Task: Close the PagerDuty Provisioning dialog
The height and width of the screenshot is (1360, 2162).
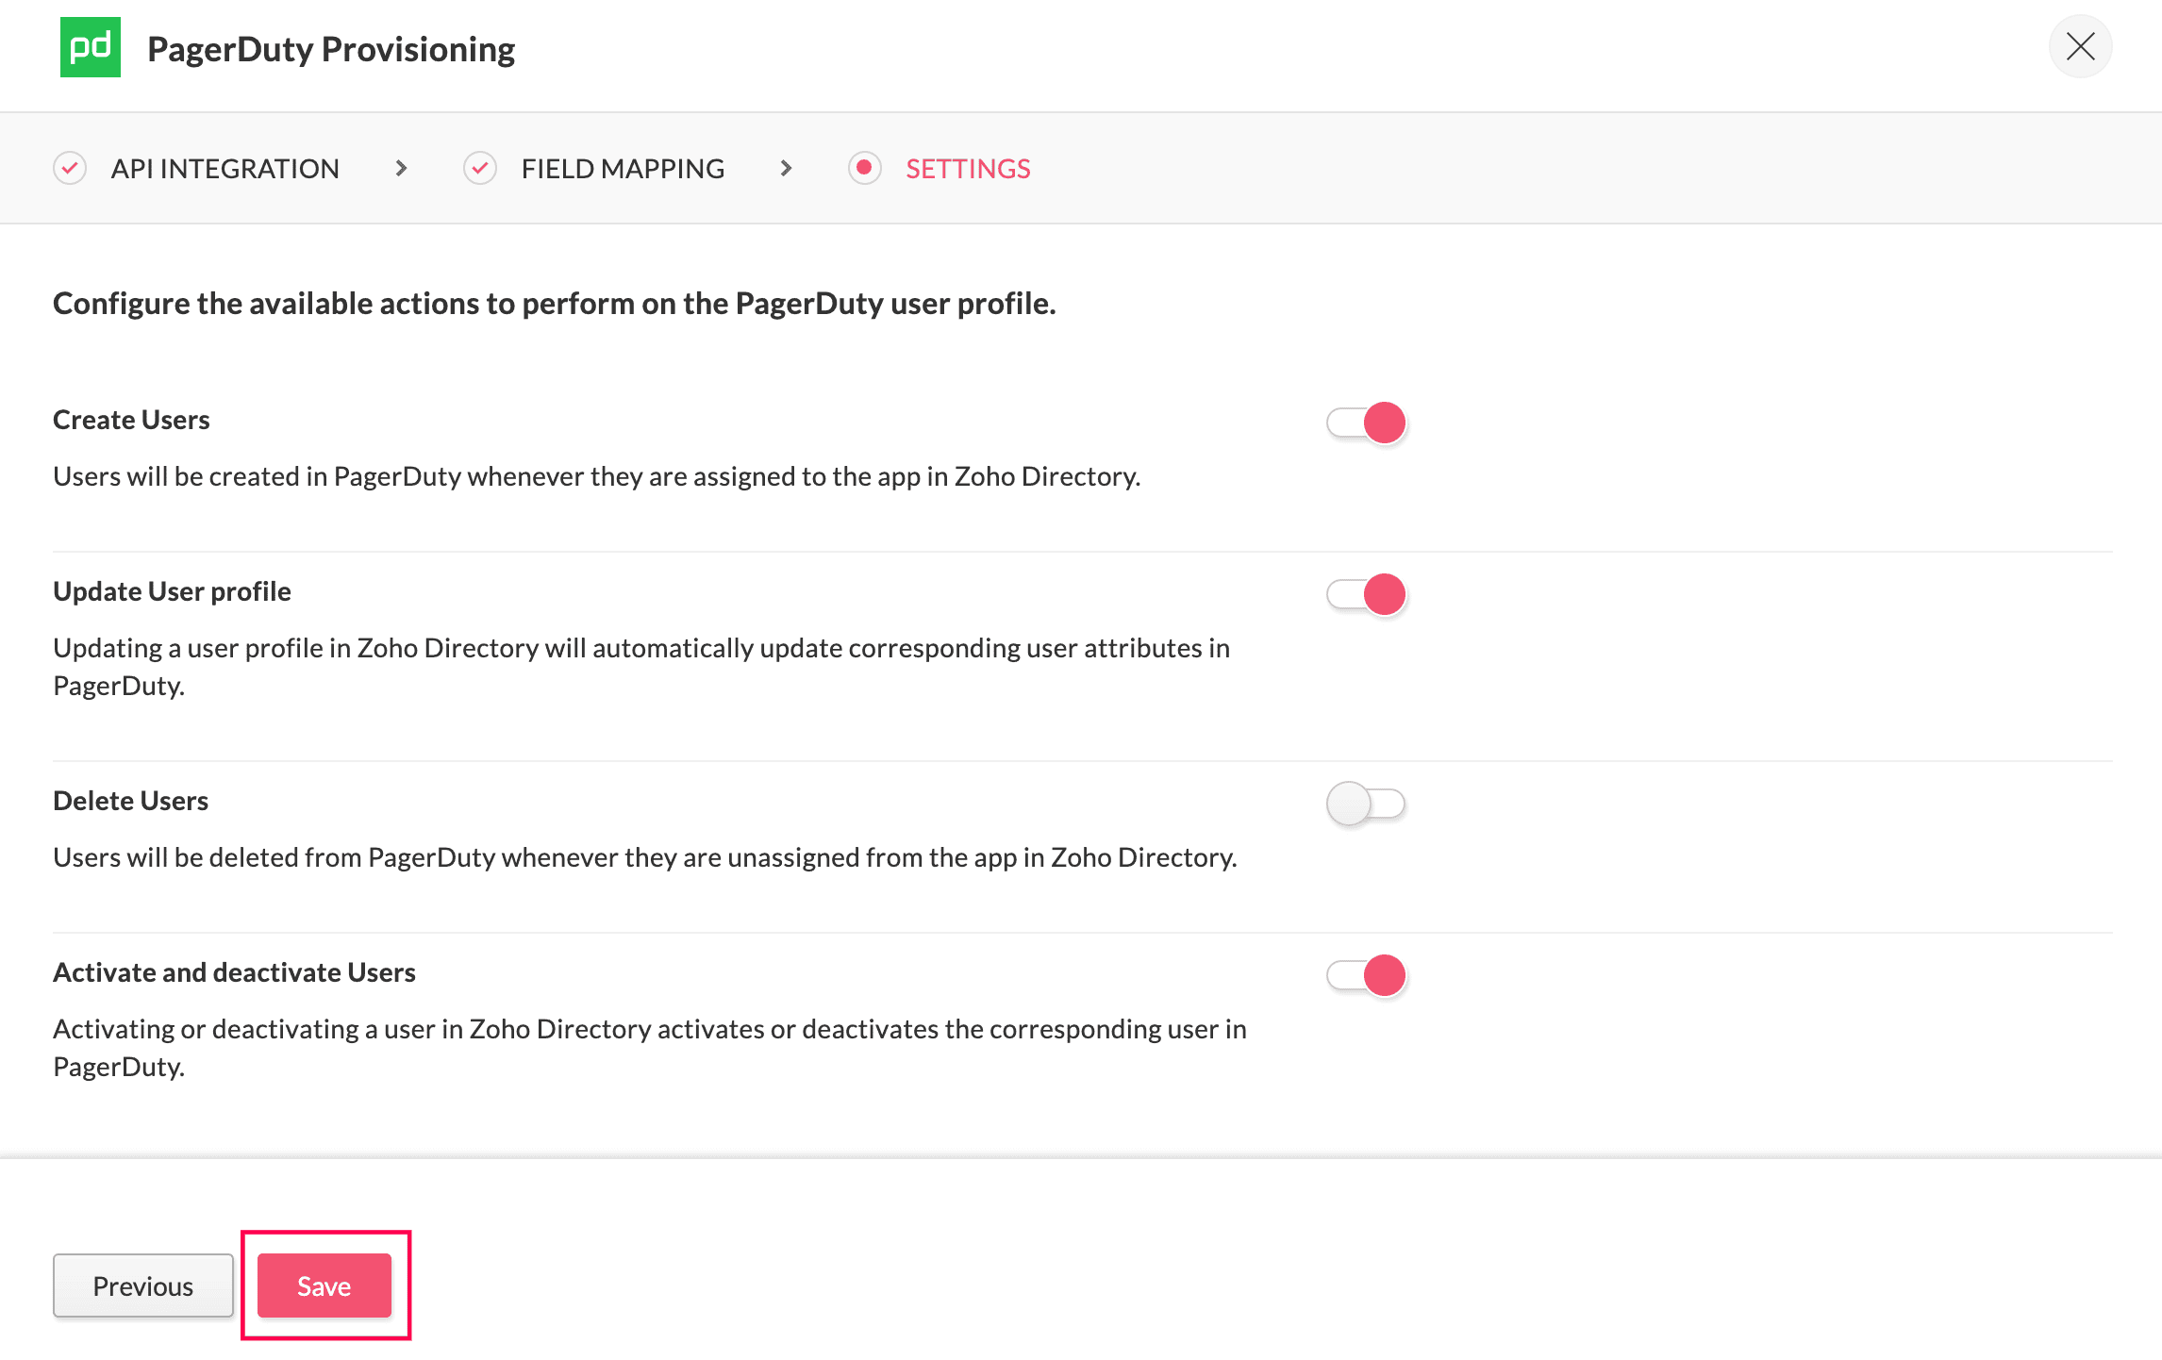Action: tap(2080, 46)
